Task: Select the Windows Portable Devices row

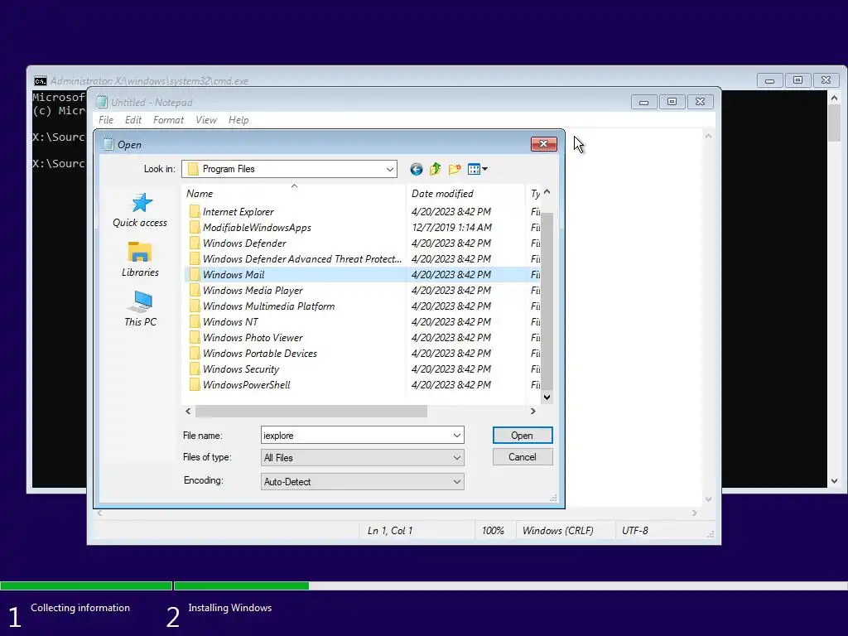Action: (363, 354)
